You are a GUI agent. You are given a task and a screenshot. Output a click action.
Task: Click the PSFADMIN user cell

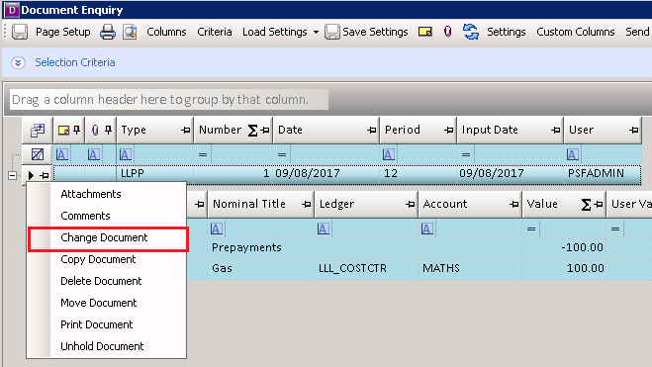tap(602, 173)
